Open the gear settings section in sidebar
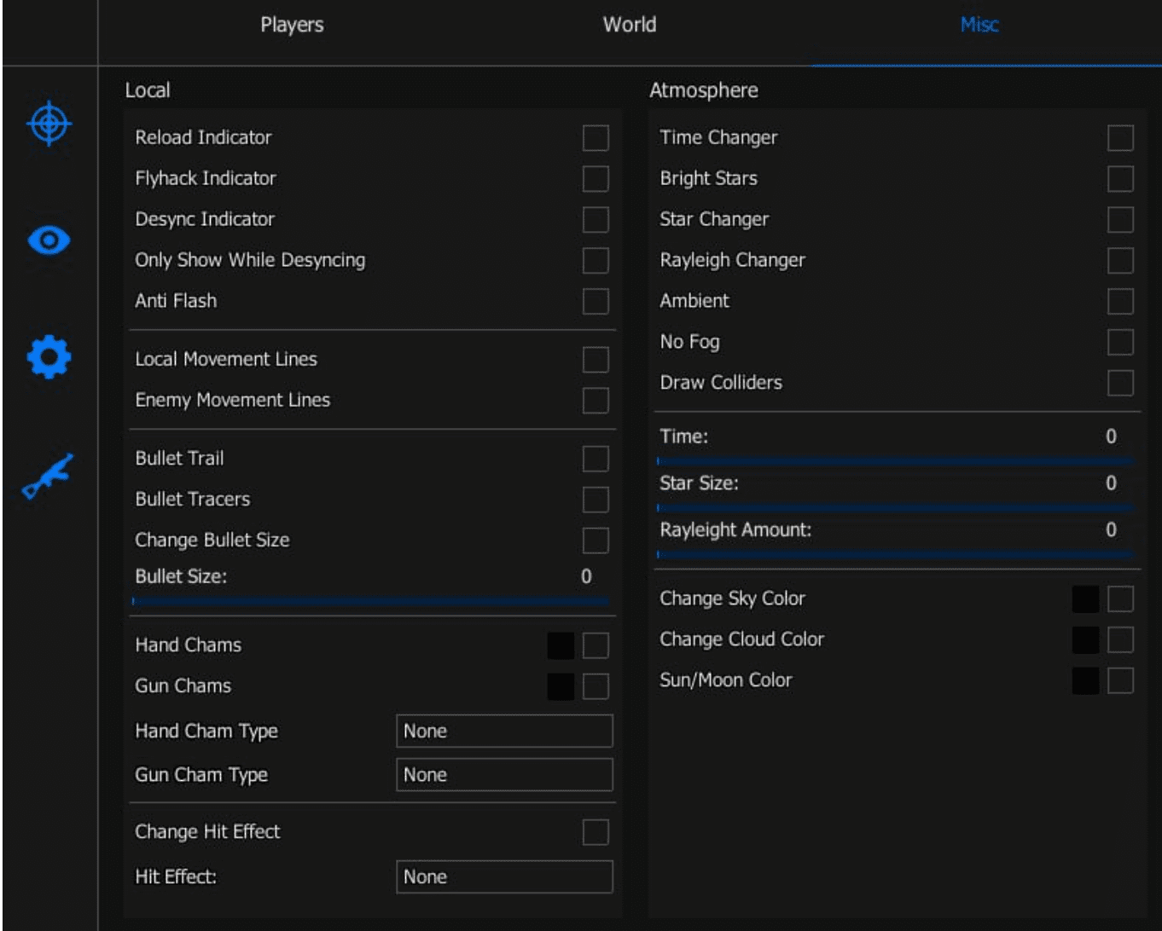This screenshot has height=931, width=1162. 49,357
